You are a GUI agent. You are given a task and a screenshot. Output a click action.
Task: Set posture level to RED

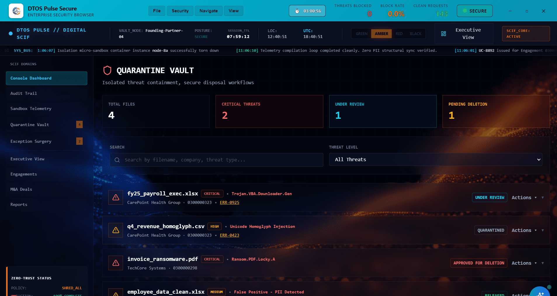tap(399, 34)
